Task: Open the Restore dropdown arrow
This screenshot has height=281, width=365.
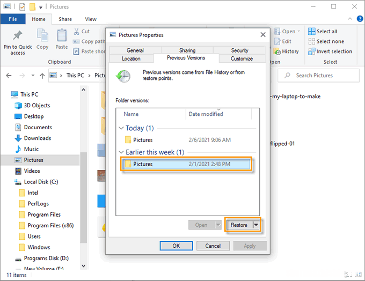Action: point(256,225)
